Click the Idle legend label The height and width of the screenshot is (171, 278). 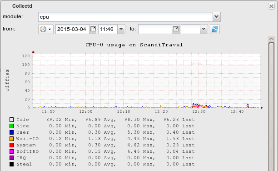point(23,120)
